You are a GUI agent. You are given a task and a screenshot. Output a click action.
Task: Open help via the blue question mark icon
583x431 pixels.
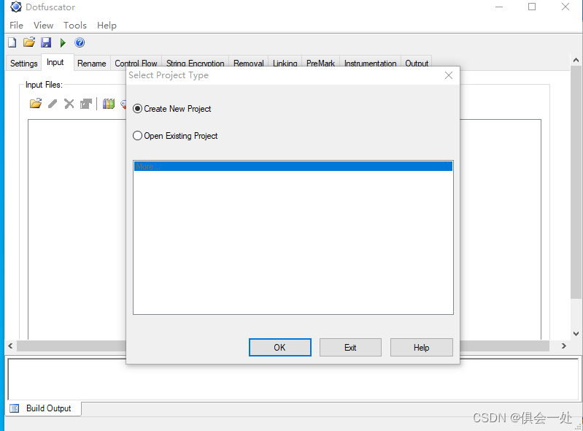point(80,43)
